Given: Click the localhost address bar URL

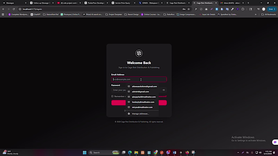Looking at the screenshot, I should [32, 9].
